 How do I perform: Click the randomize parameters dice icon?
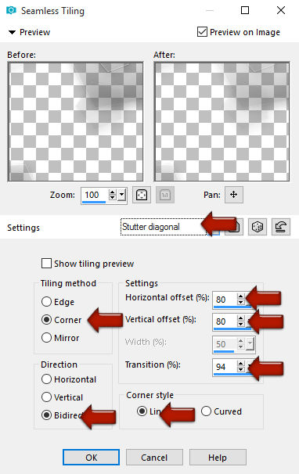click(258, 227)
